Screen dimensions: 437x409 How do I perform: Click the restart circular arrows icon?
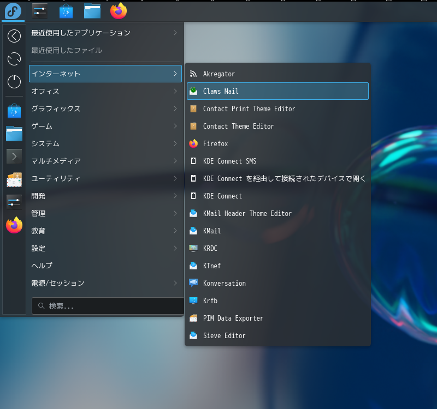[14, 59]
